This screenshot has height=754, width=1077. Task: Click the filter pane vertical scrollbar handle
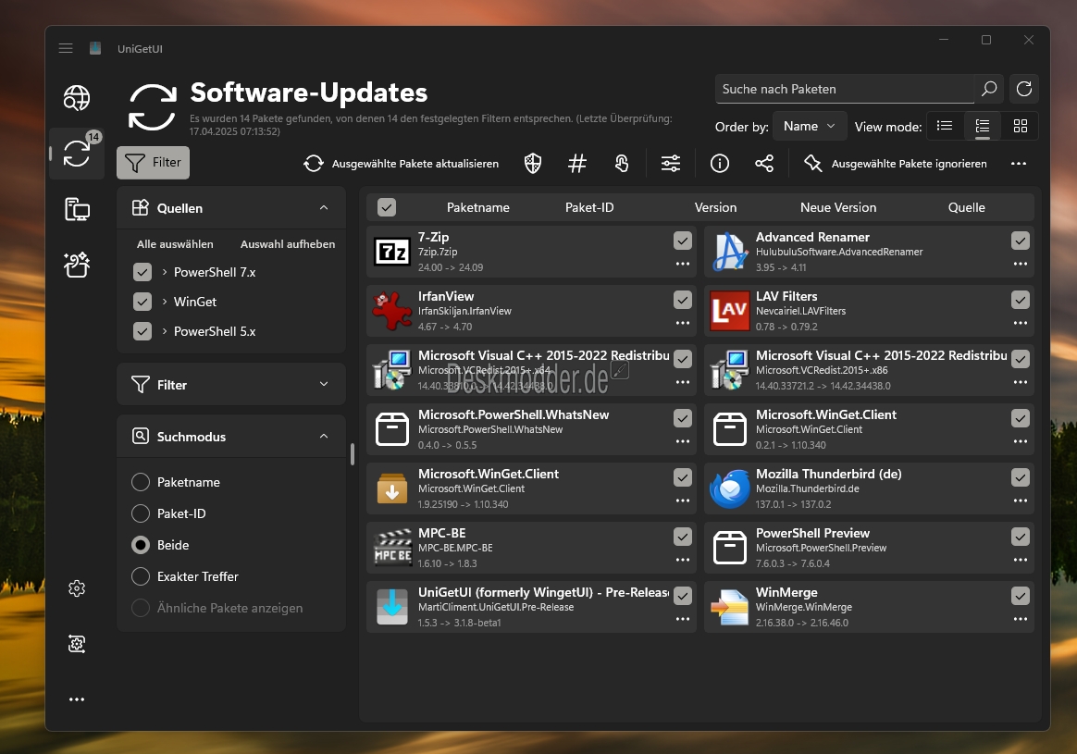353,454
